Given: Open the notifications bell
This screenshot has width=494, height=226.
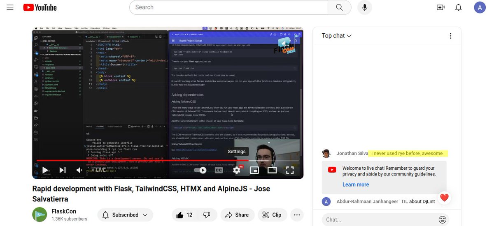Looking at the screenshot, I should point(459,7).
